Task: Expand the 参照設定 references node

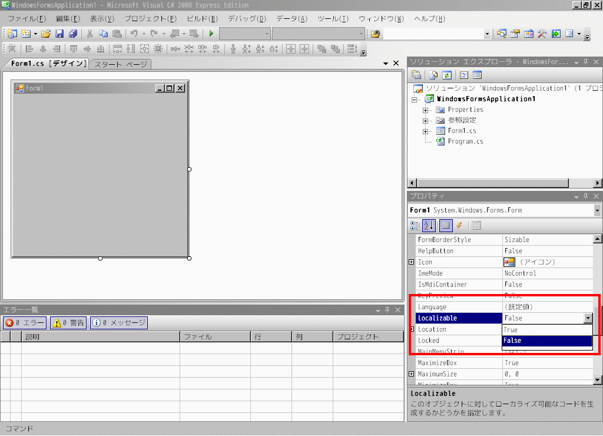Action: tap(425, 121)
